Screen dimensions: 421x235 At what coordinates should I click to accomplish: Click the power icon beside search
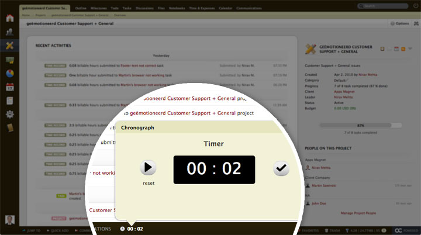click(415, 6)
